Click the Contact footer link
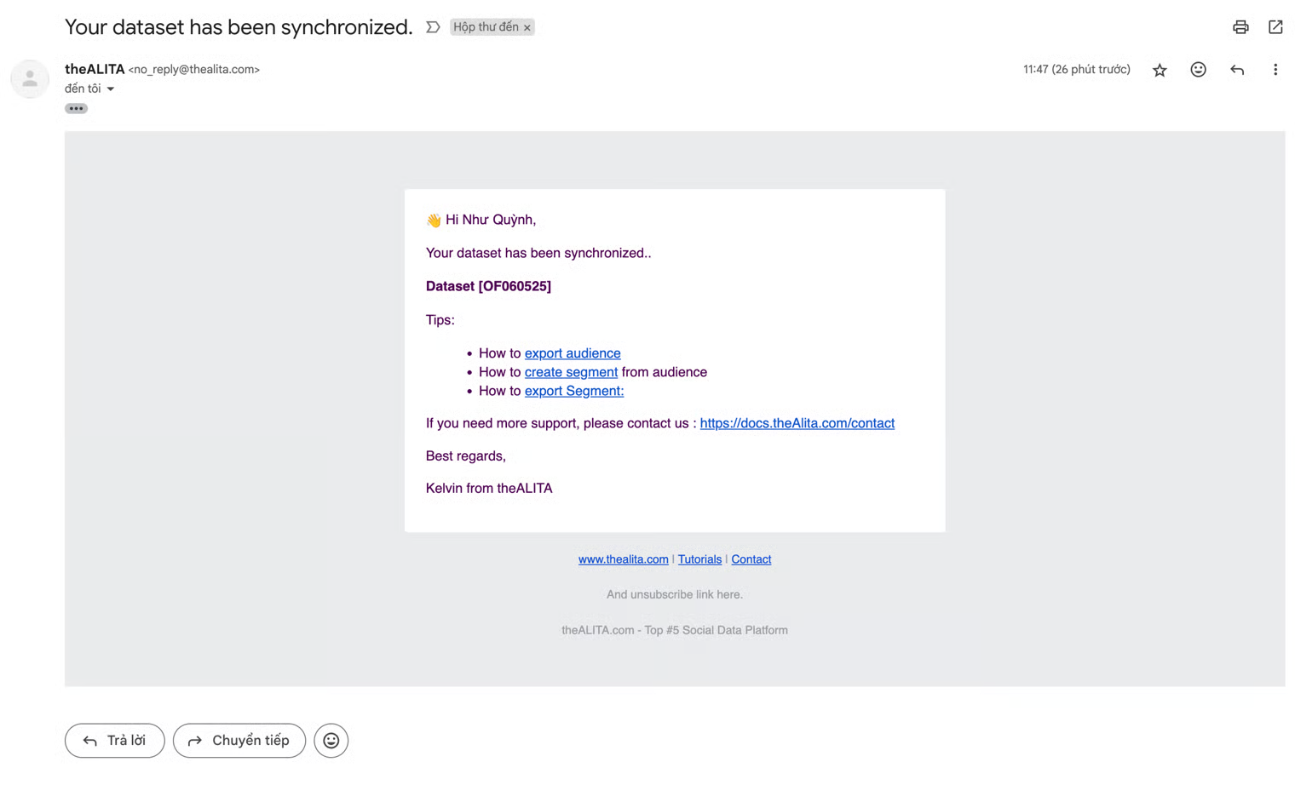Viewport: 1295px width, 785px height. click(751, 559)
